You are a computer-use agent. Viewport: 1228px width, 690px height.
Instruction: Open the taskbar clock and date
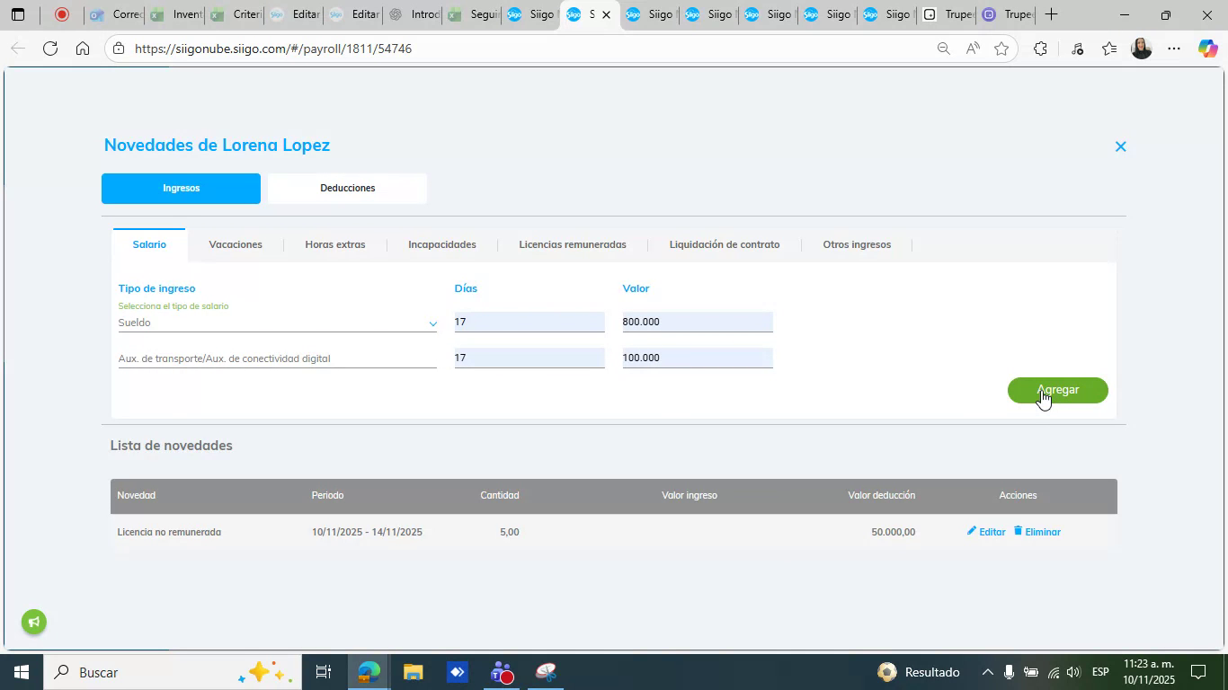click(x=1149, y=672)
